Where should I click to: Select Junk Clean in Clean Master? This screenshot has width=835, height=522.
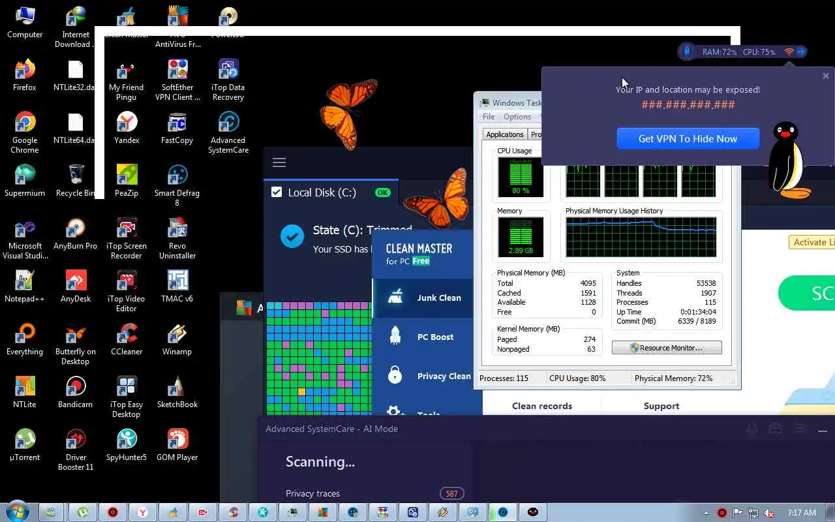pos(423,298)
